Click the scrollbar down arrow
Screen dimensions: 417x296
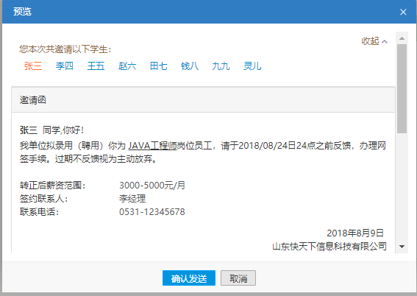[402, 247]
